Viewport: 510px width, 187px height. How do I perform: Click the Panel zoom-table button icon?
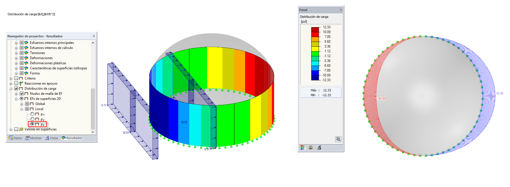(338, 139)
